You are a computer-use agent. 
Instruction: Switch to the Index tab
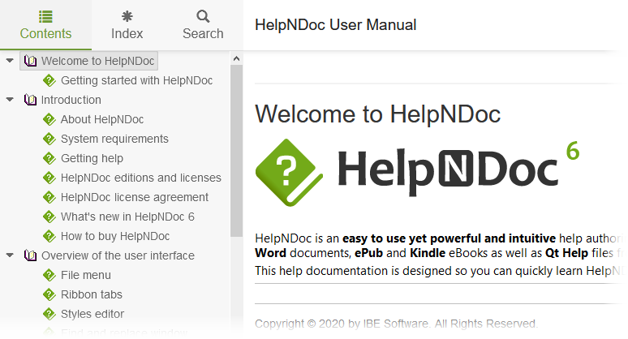tap(127, 25)
